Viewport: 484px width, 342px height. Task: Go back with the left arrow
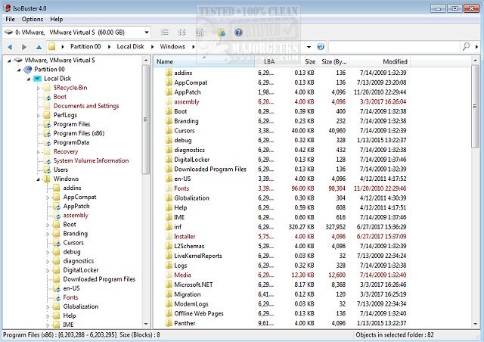pyautogui.click(x=10, y=47)
